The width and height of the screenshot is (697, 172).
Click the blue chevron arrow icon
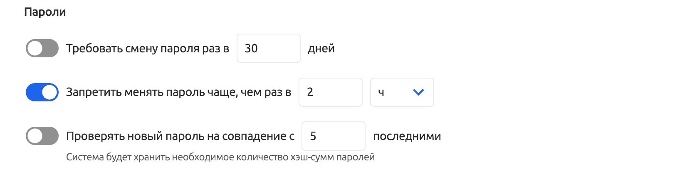(x=418, y=92)
